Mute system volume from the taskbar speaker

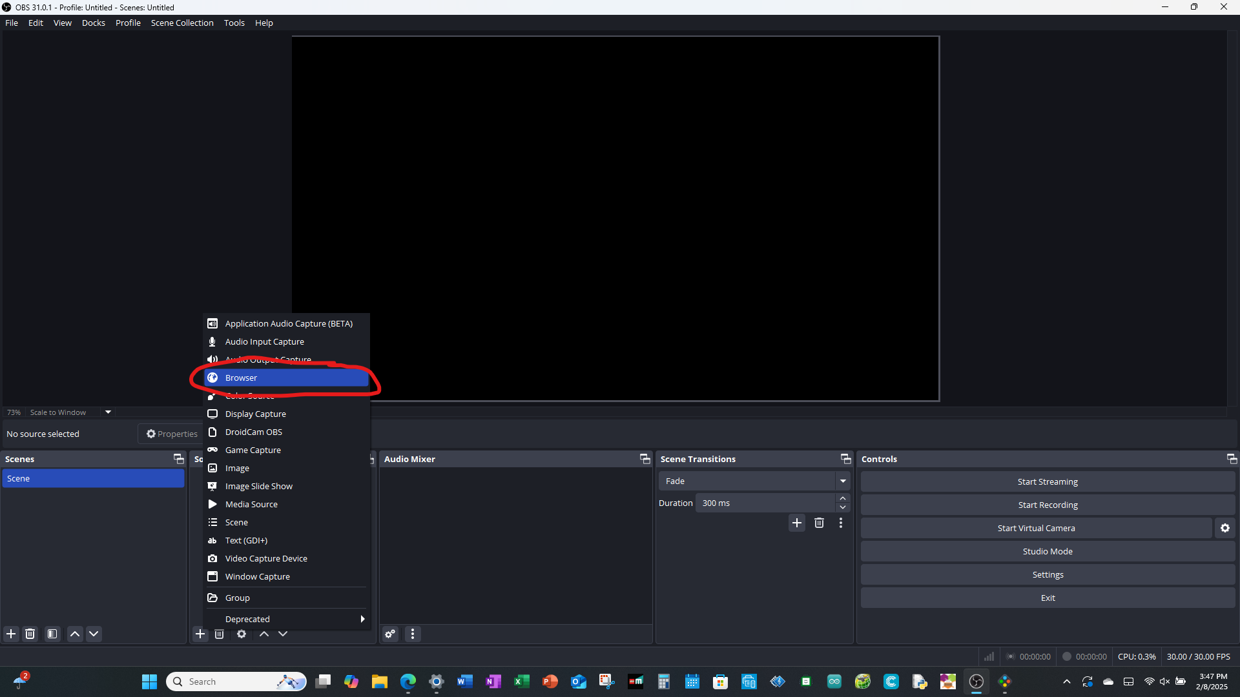click(1165, 681)
